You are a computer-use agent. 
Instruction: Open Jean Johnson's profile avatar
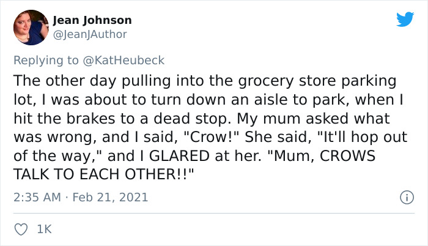click(31, 28)
